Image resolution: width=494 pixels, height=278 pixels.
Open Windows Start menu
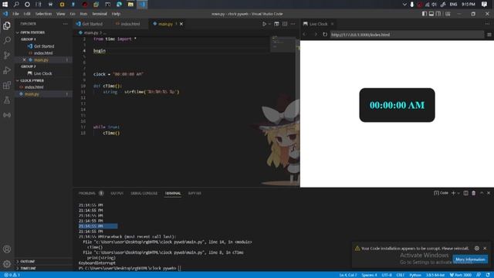(5, 5)
